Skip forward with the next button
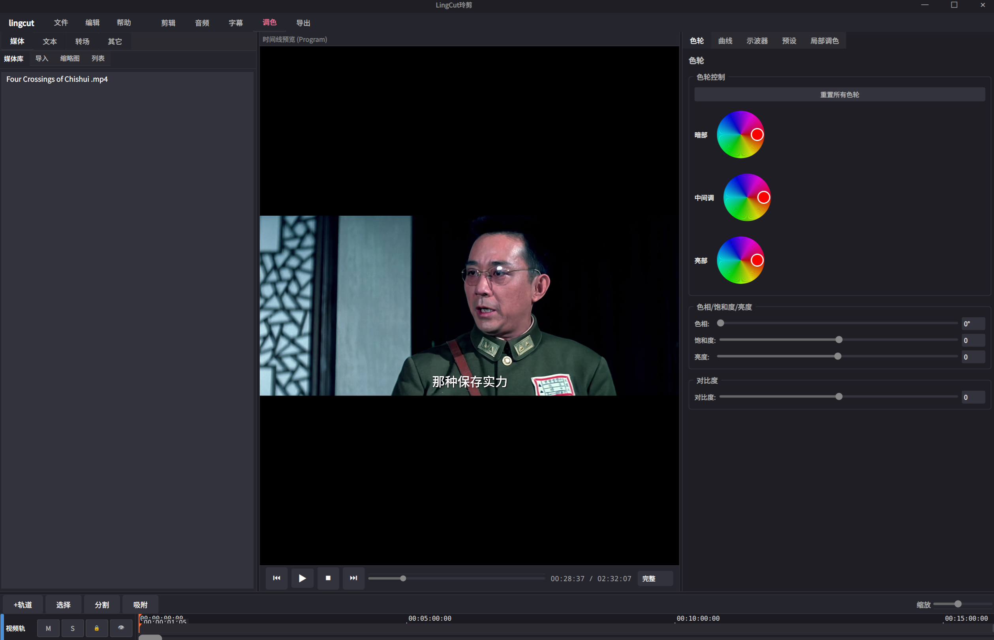The image size is (994, 640). tap(353, 578)
